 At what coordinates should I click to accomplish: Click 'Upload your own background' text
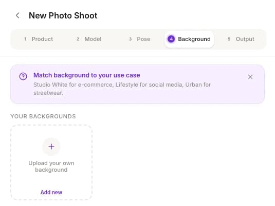(51, 167)
